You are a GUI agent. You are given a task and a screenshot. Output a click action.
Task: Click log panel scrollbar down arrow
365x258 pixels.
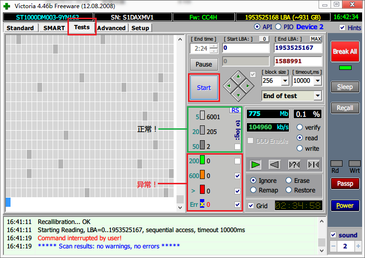tap(321, 251)
